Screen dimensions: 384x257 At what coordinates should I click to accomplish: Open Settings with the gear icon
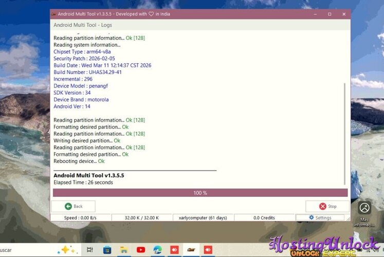(320, 217)
